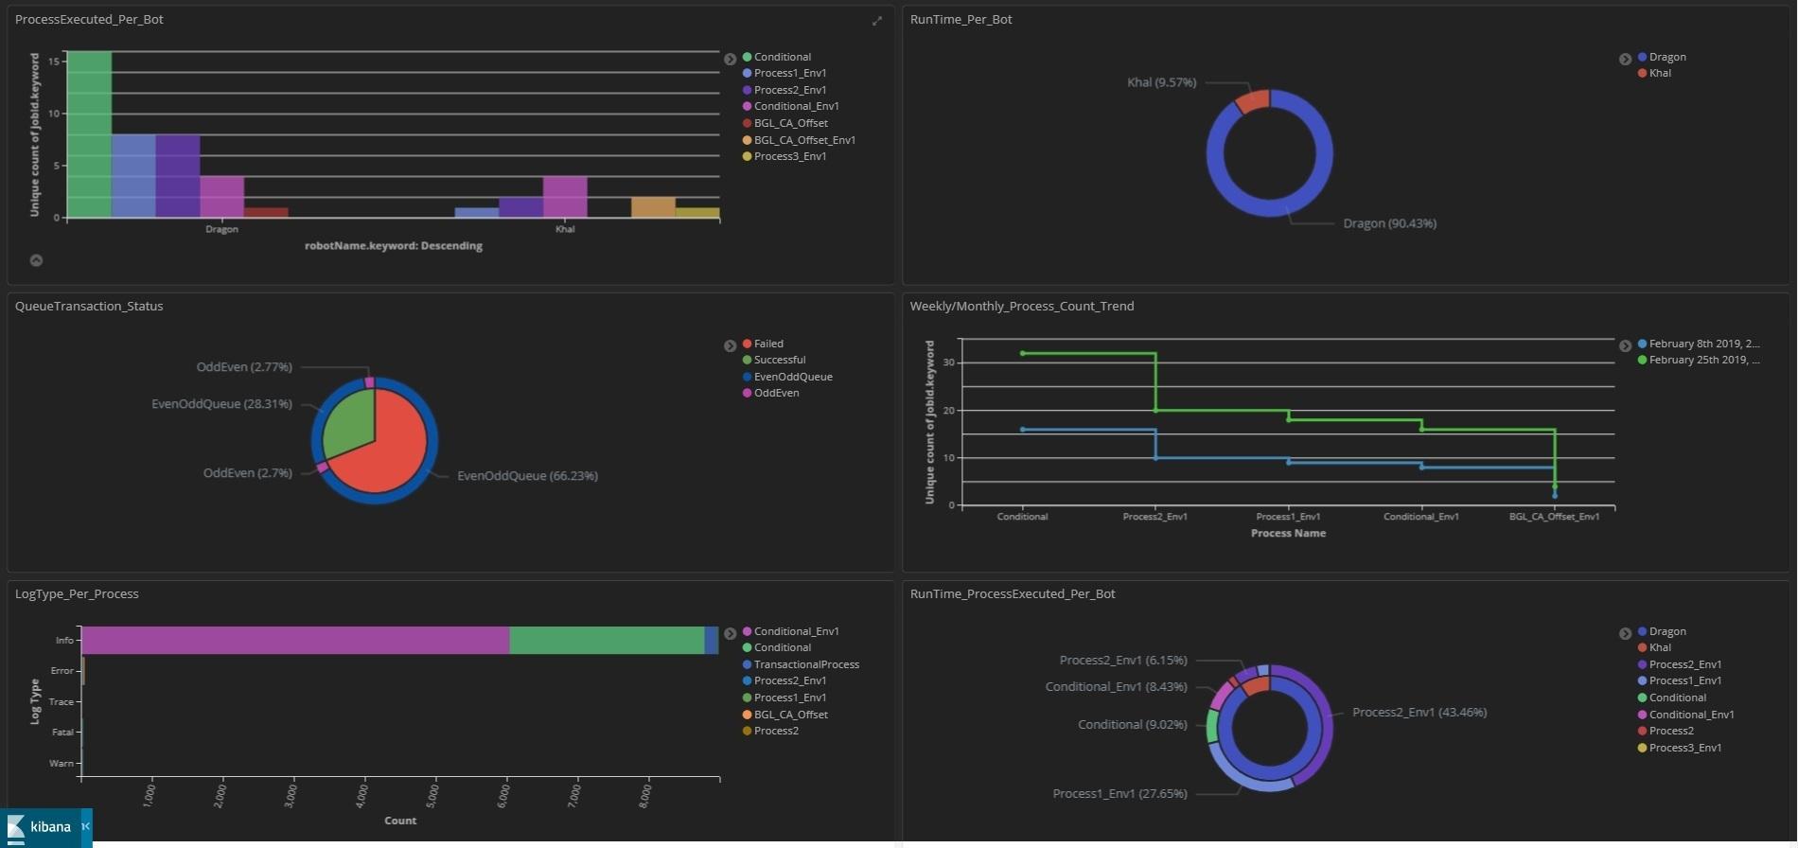1798x848 pixels.
Task: Click the tall green Conditional bar for Dragon
Action: (89, 134)
